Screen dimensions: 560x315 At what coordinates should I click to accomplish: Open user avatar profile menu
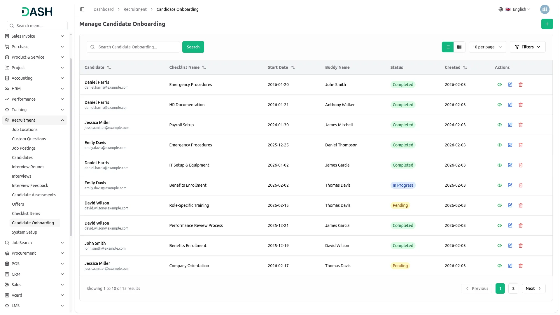[545, 9]
